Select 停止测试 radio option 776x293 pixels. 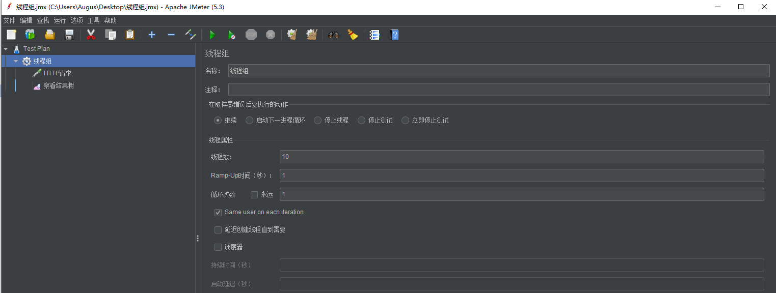point(361,121)
